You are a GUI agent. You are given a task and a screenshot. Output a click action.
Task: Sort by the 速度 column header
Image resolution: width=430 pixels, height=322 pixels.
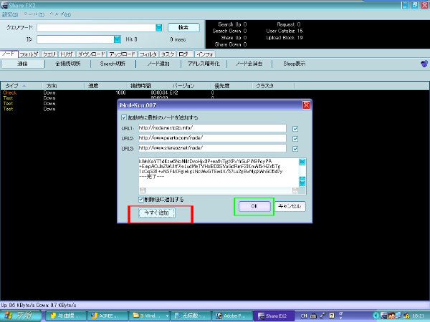pos(105,86)
